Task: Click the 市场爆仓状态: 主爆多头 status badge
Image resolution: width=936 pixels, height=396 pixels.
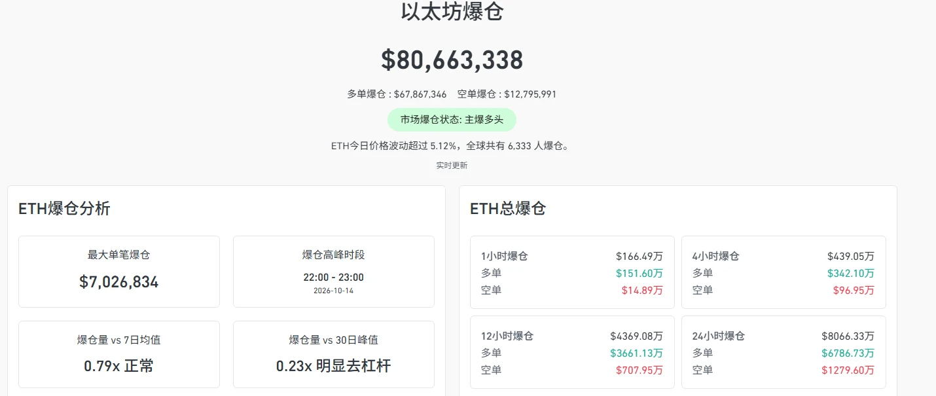Action: tap(452, 120)
